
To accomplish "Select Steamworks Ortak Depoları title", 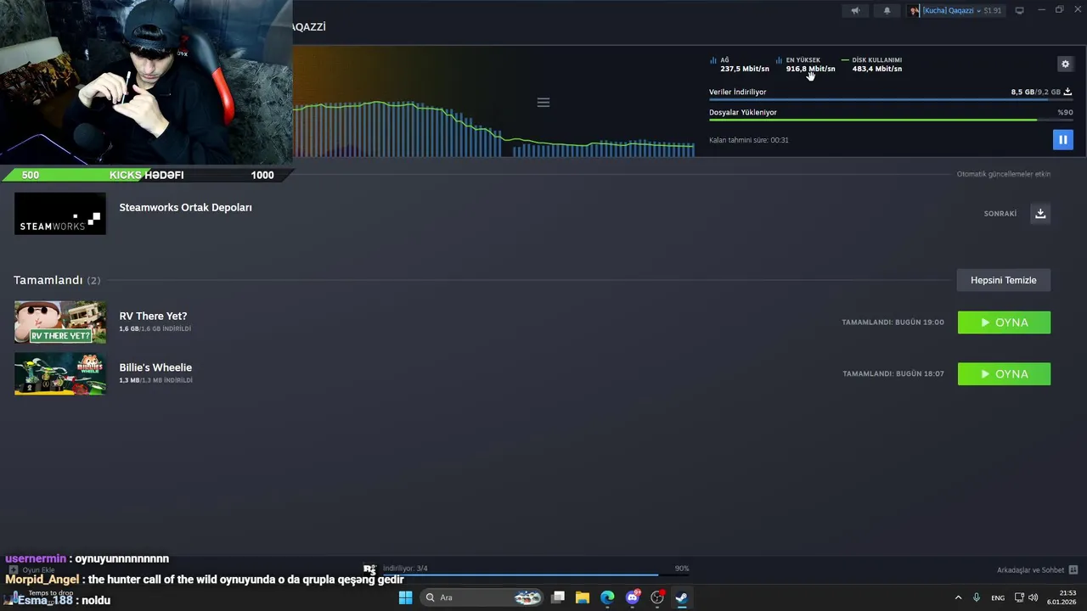I will (x=185, y=207).
